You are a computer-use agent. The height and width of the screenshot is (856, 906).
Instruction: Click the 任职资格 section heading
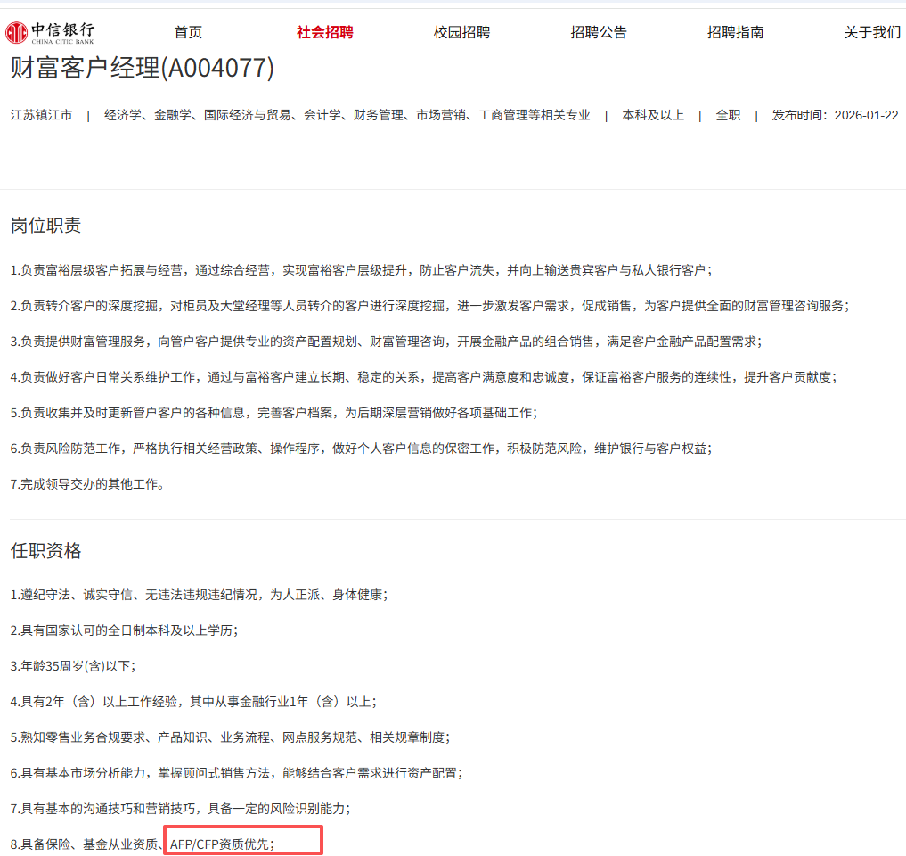point(46,550)
